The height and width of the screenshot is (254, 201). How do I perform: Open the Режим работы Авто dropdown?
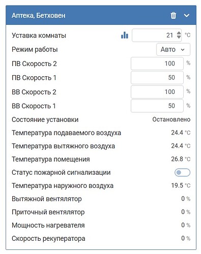click(173, 49)
